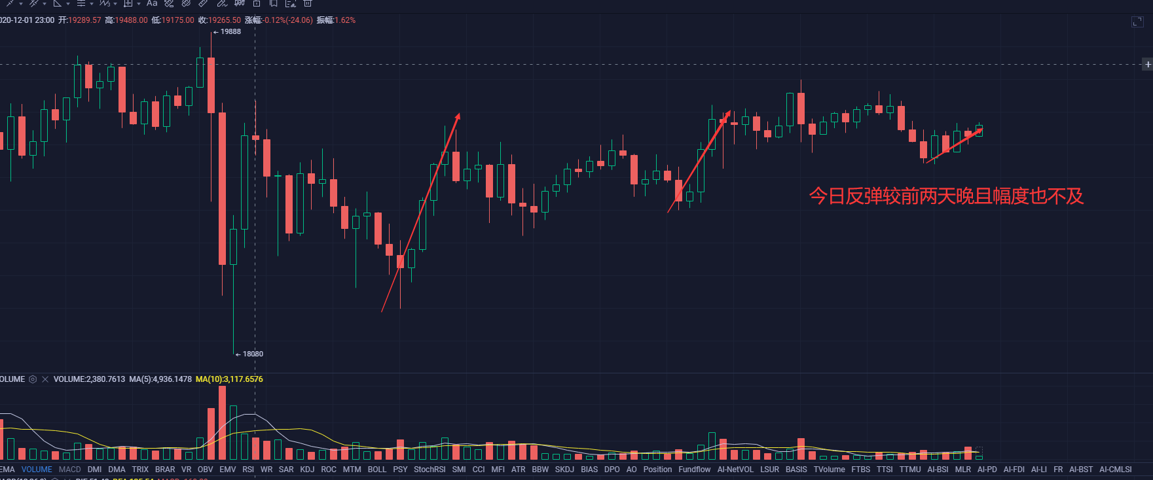
Task: Click the trash icon to delete drawings
Action: click(x=308, y=3)
